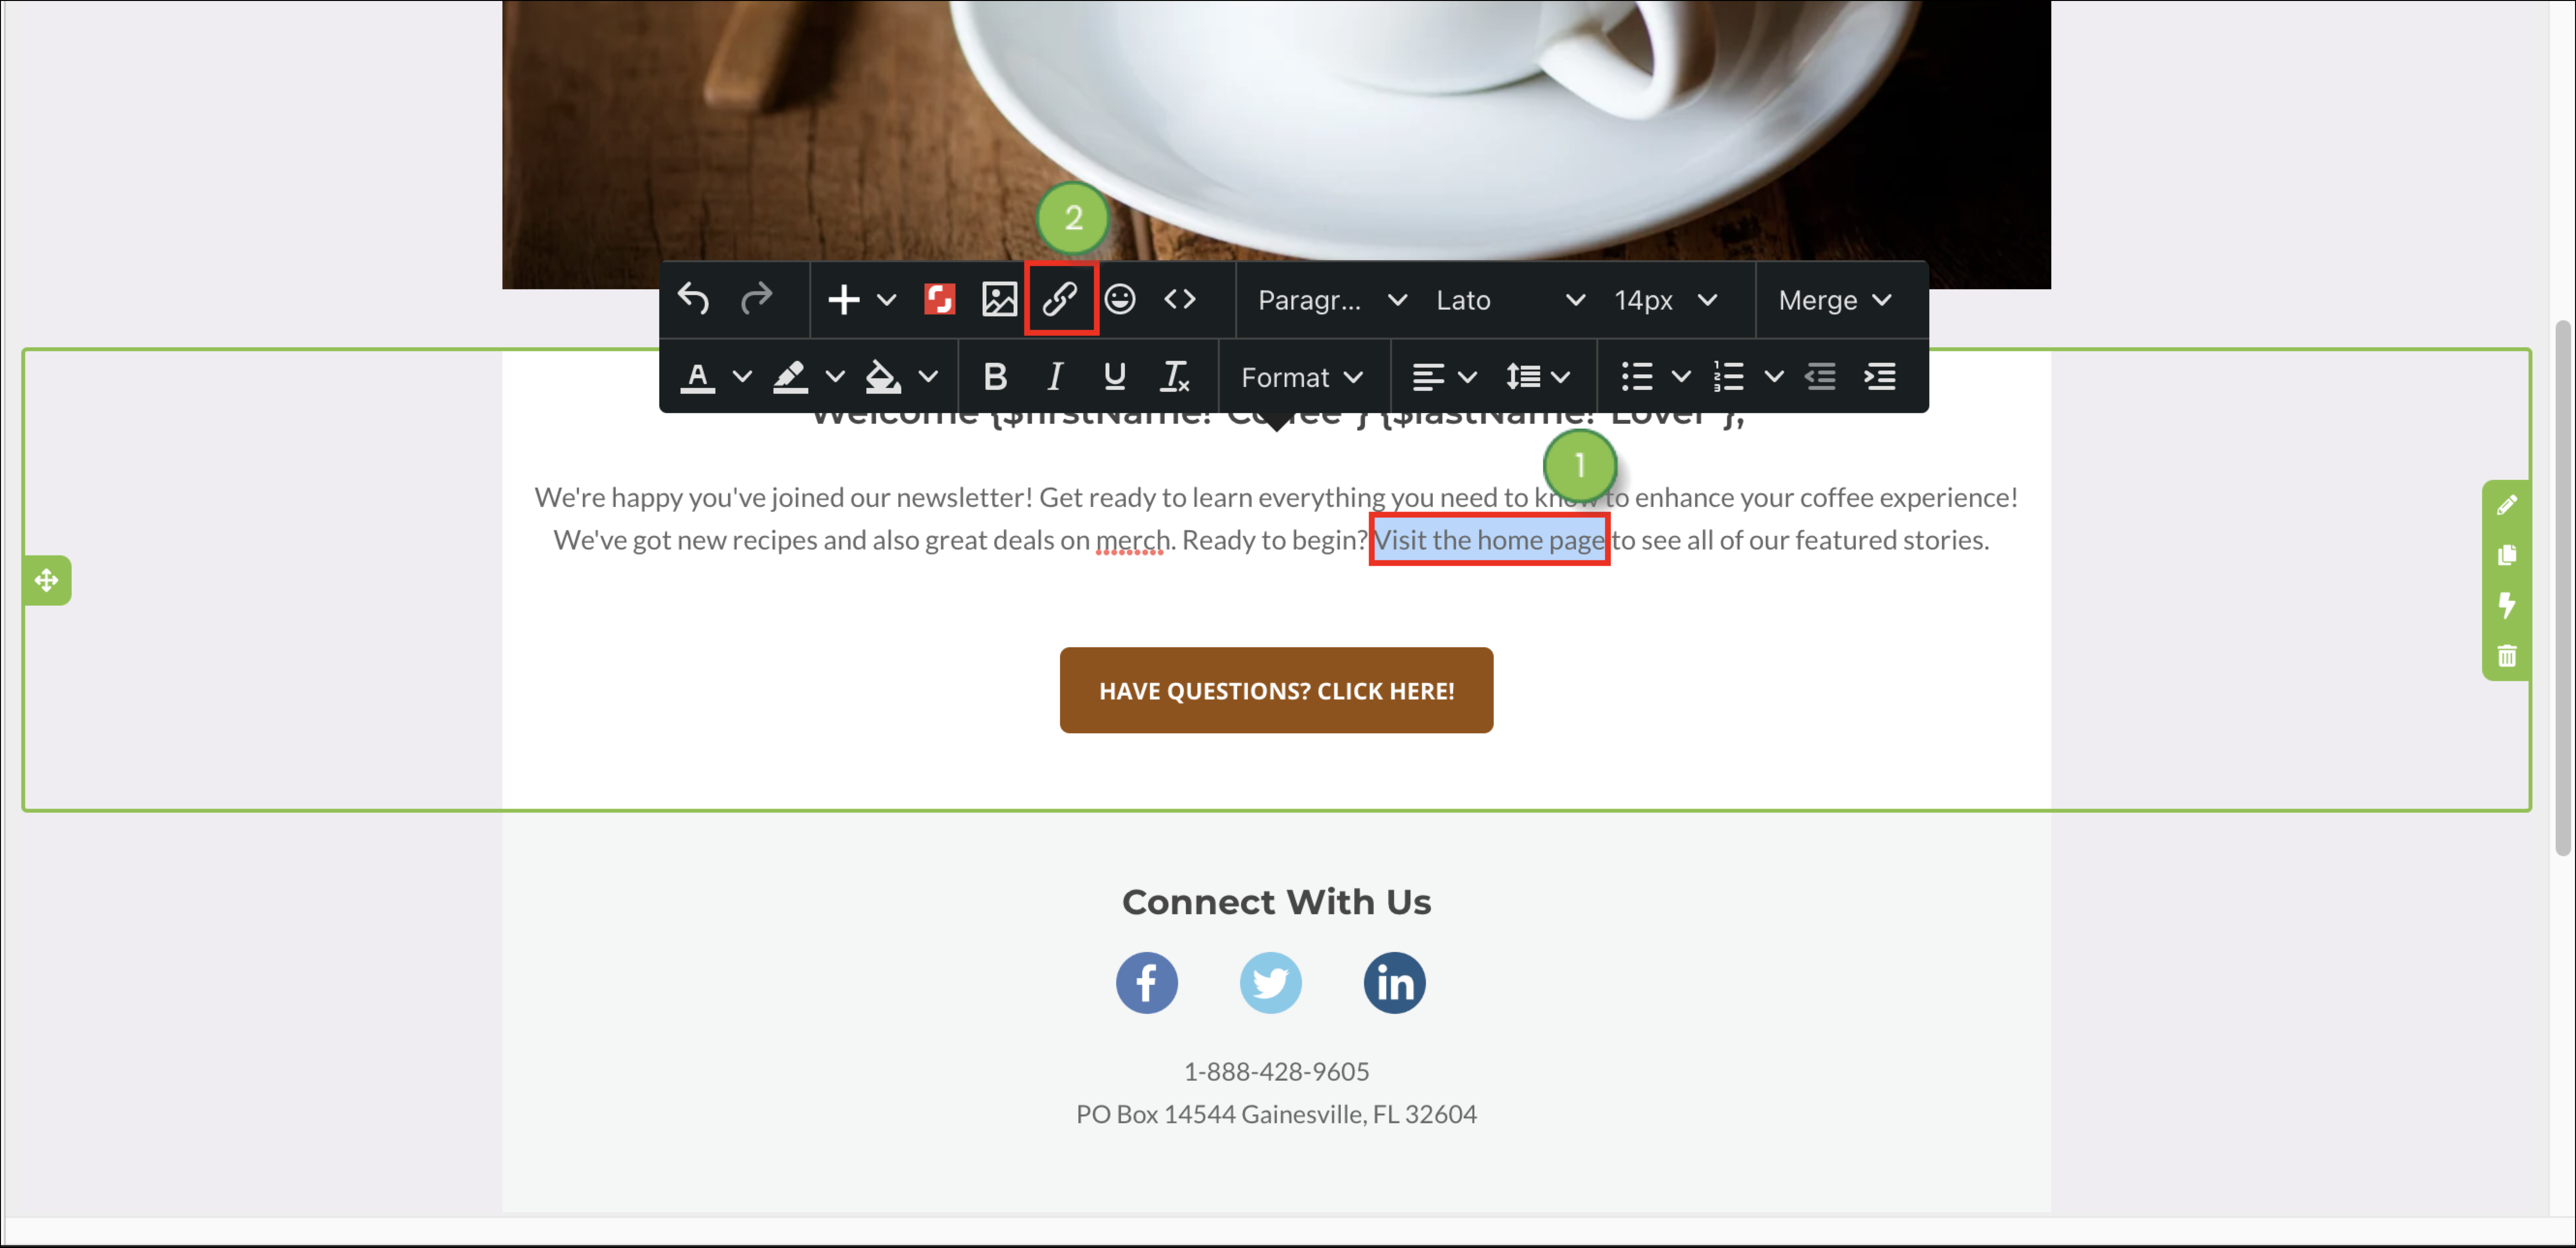Expand the bulleted list styles arrow
This screenshot has width=2576, height=1248.
(1681, 377)
